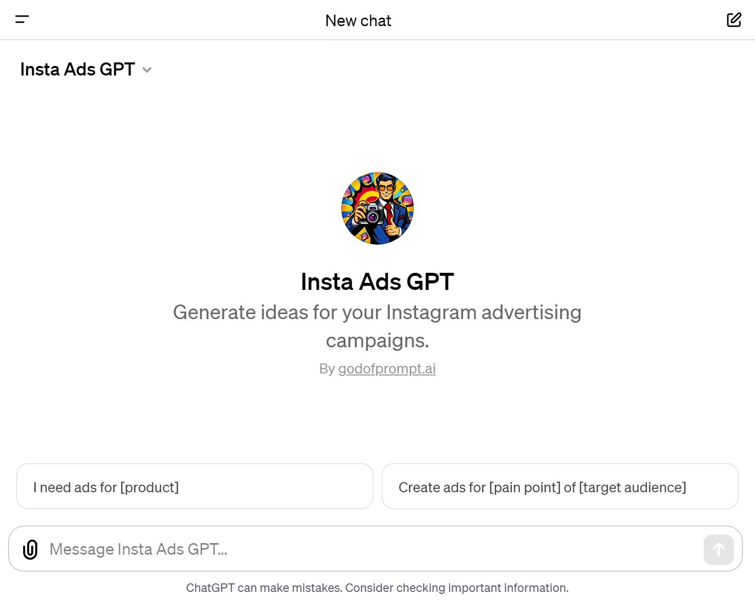Choose the 'I need ads for [product]' prompt

point(195,486)
